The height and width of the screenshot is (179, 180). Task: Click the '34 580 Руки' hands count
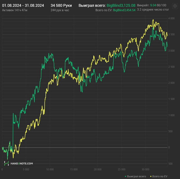(x=61, y=5)
